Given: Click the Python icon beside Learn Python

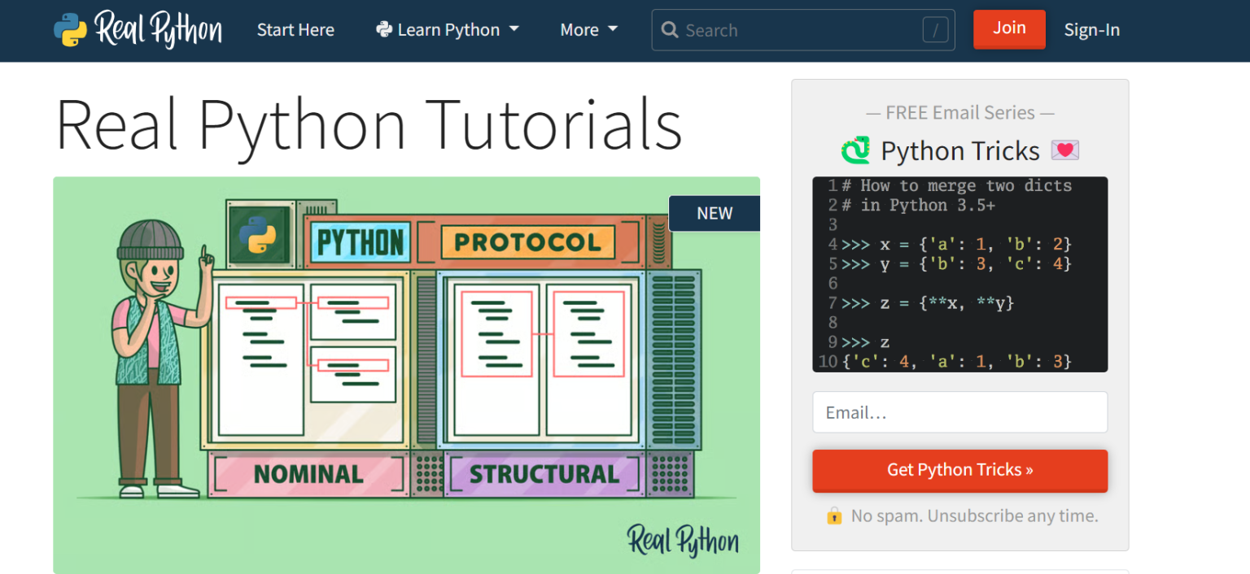Looking at the screenshot, I should click(x=384, y=30).
